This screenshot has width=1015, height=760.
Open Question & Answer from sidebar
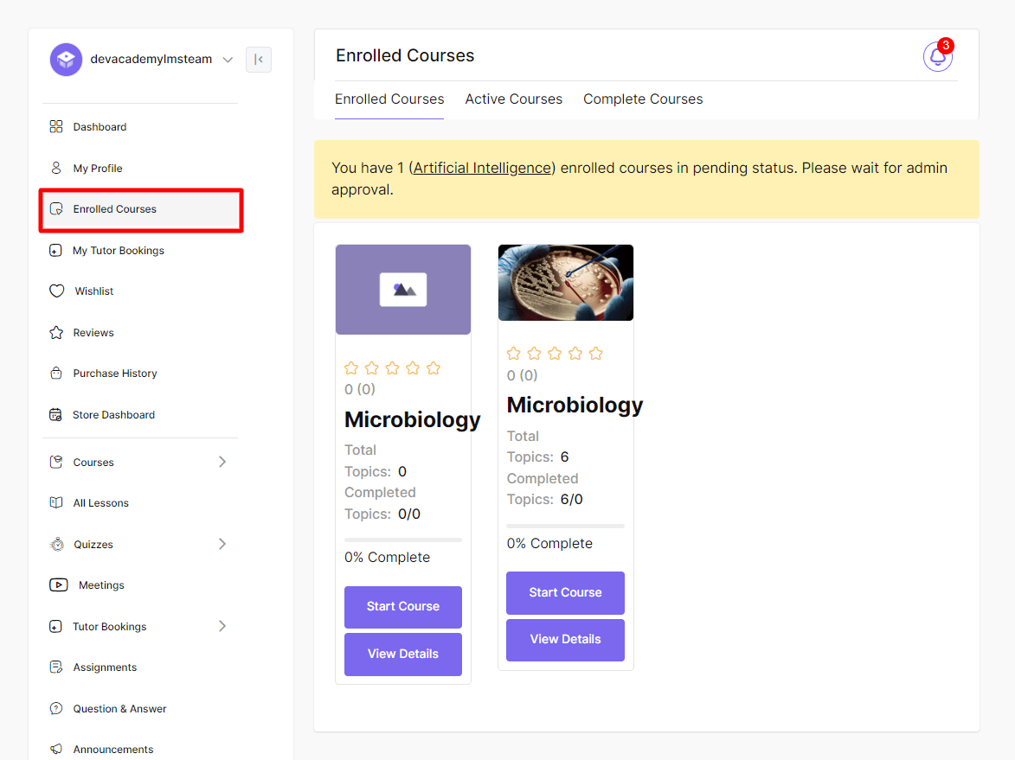(x=119, y=708)
